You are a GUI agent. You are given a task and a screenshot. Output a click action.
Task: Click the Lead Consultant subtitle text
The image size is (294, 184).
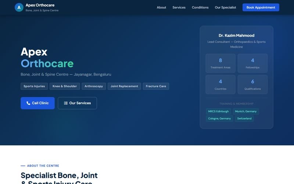point(236,44)
